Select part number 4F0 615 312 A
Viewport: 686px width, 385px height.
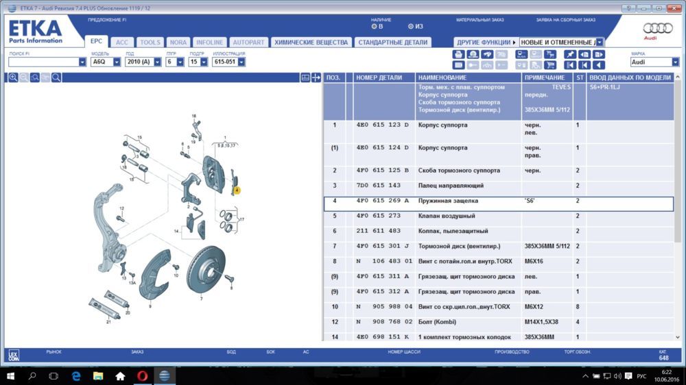(382, 291)
